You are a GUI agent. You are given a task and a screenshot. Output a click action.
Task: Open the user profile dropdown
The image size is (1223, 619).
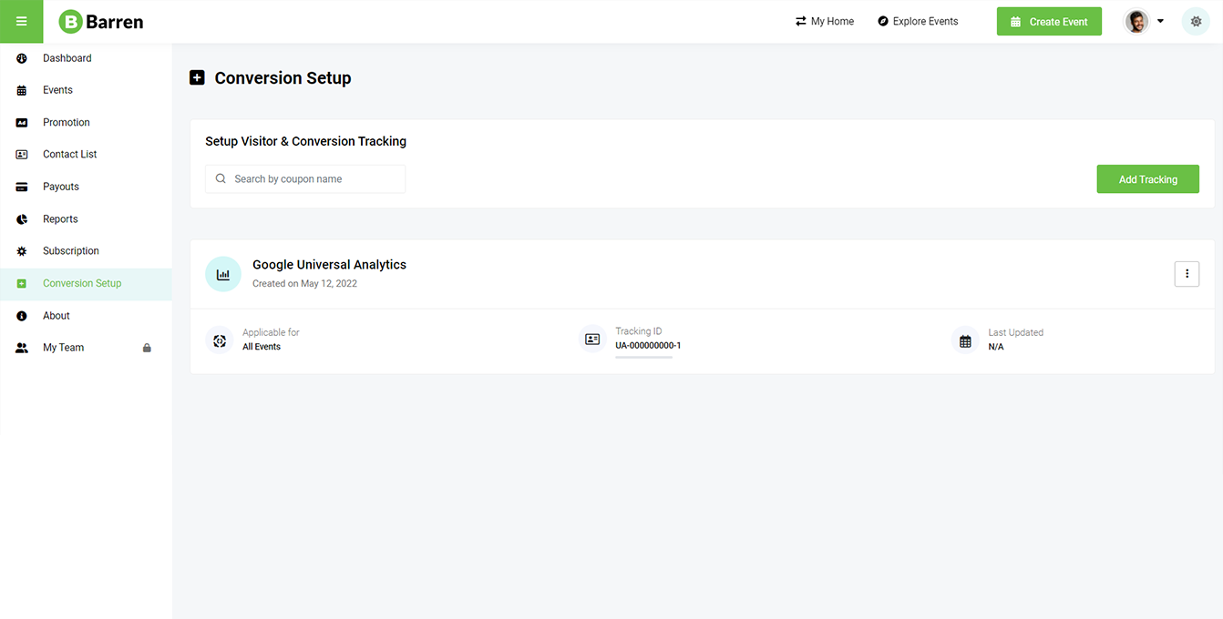pos(1145,22)
